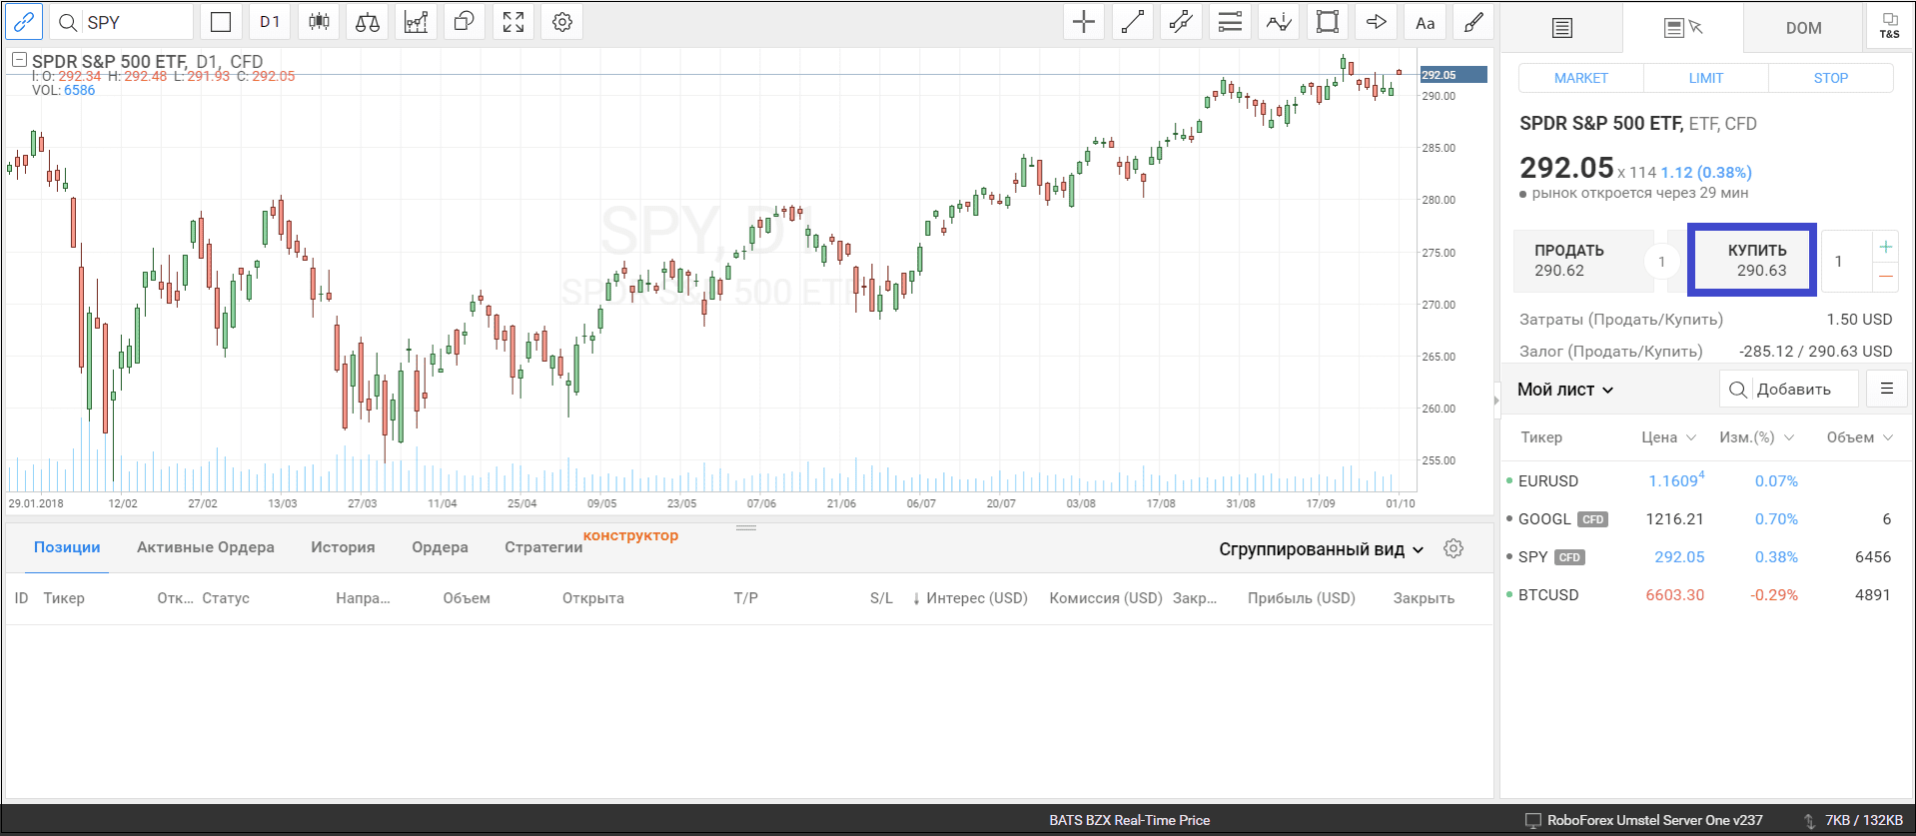Click the 7KB / 132KB traffic indicator icon
The image size is (1916, 836).
click(1808, 820)
